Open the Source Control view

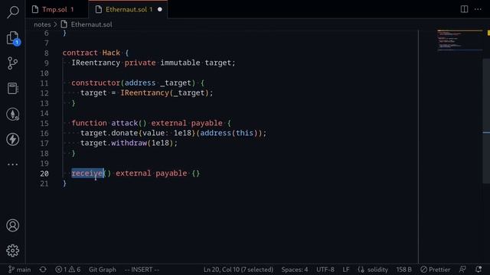13,63
